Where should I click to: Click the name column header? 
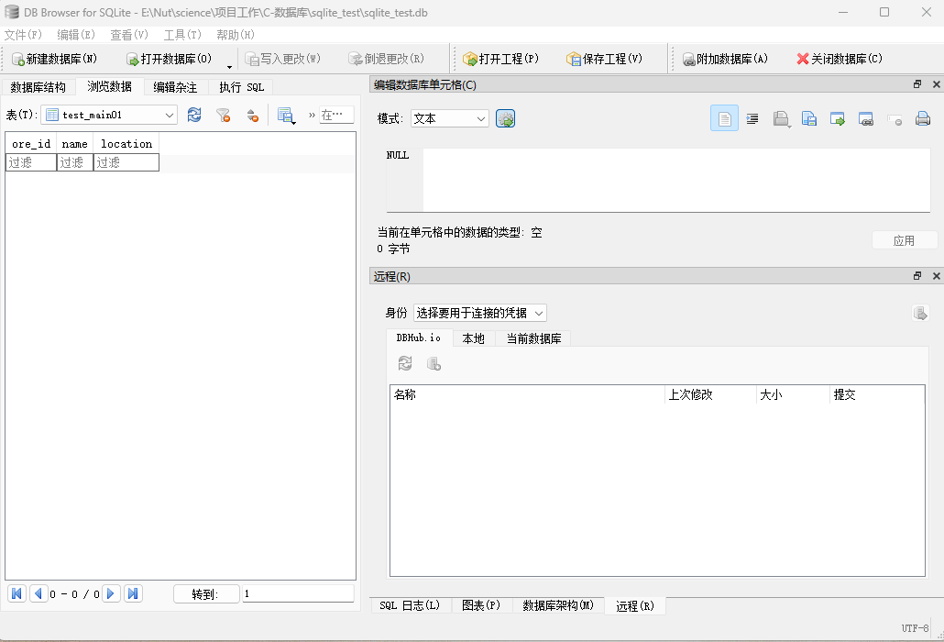click(74, 144)
